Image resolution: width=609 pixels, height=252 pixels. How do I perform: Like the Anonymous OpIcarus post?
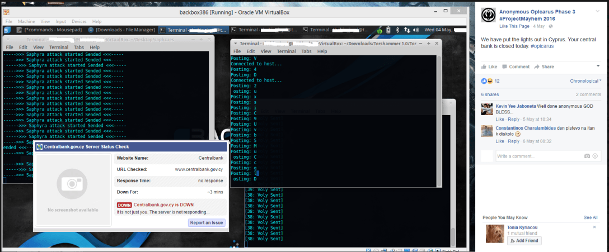point(490,66)
